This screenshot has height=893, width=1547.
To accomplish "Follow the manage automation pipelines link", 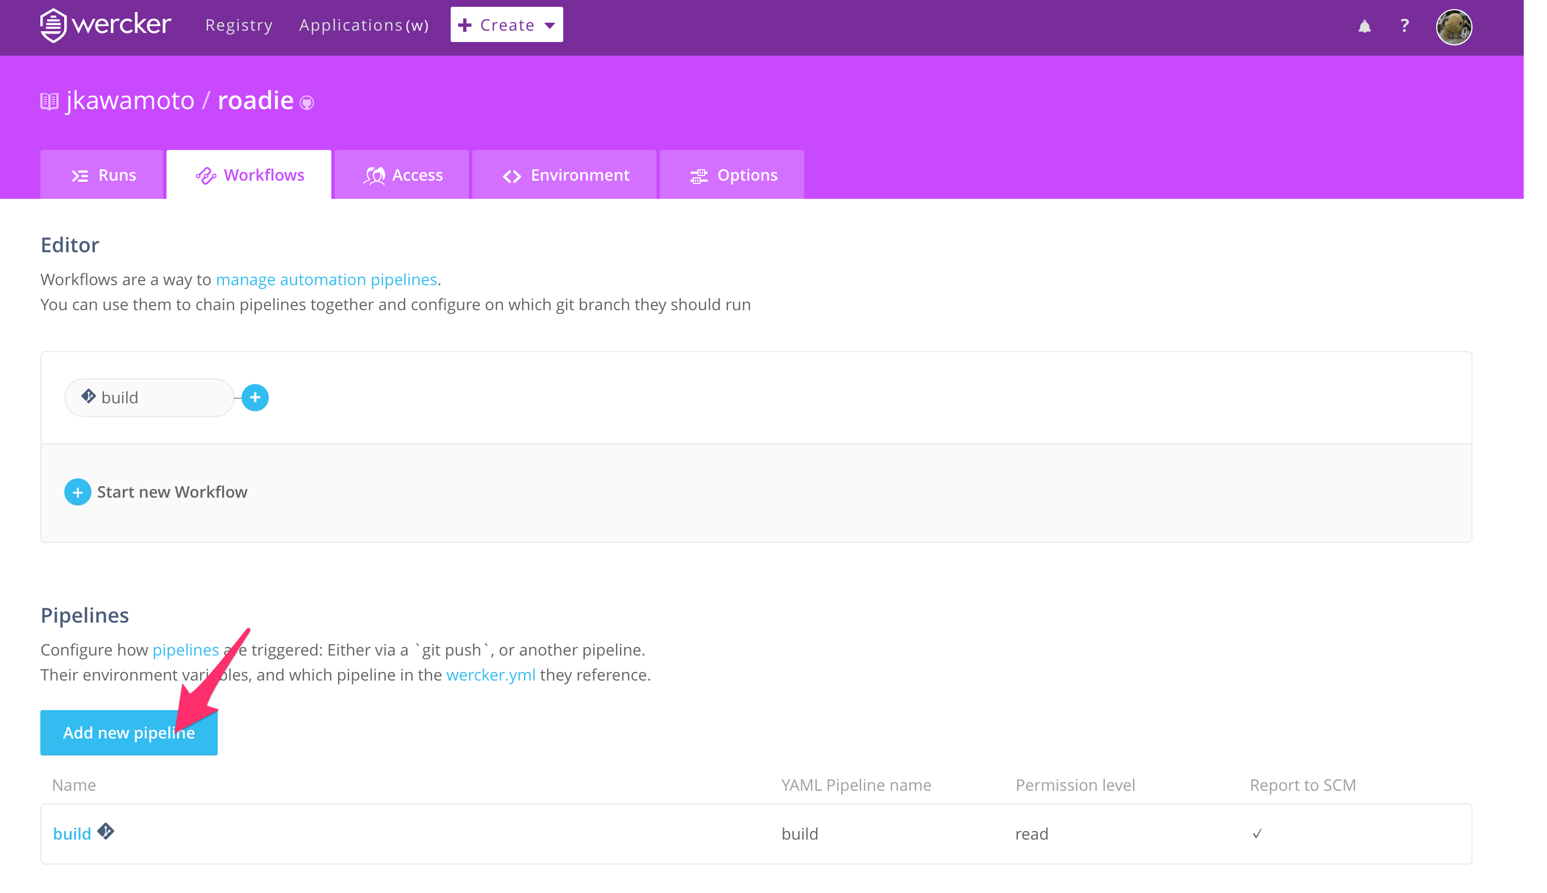I will 326,279.
